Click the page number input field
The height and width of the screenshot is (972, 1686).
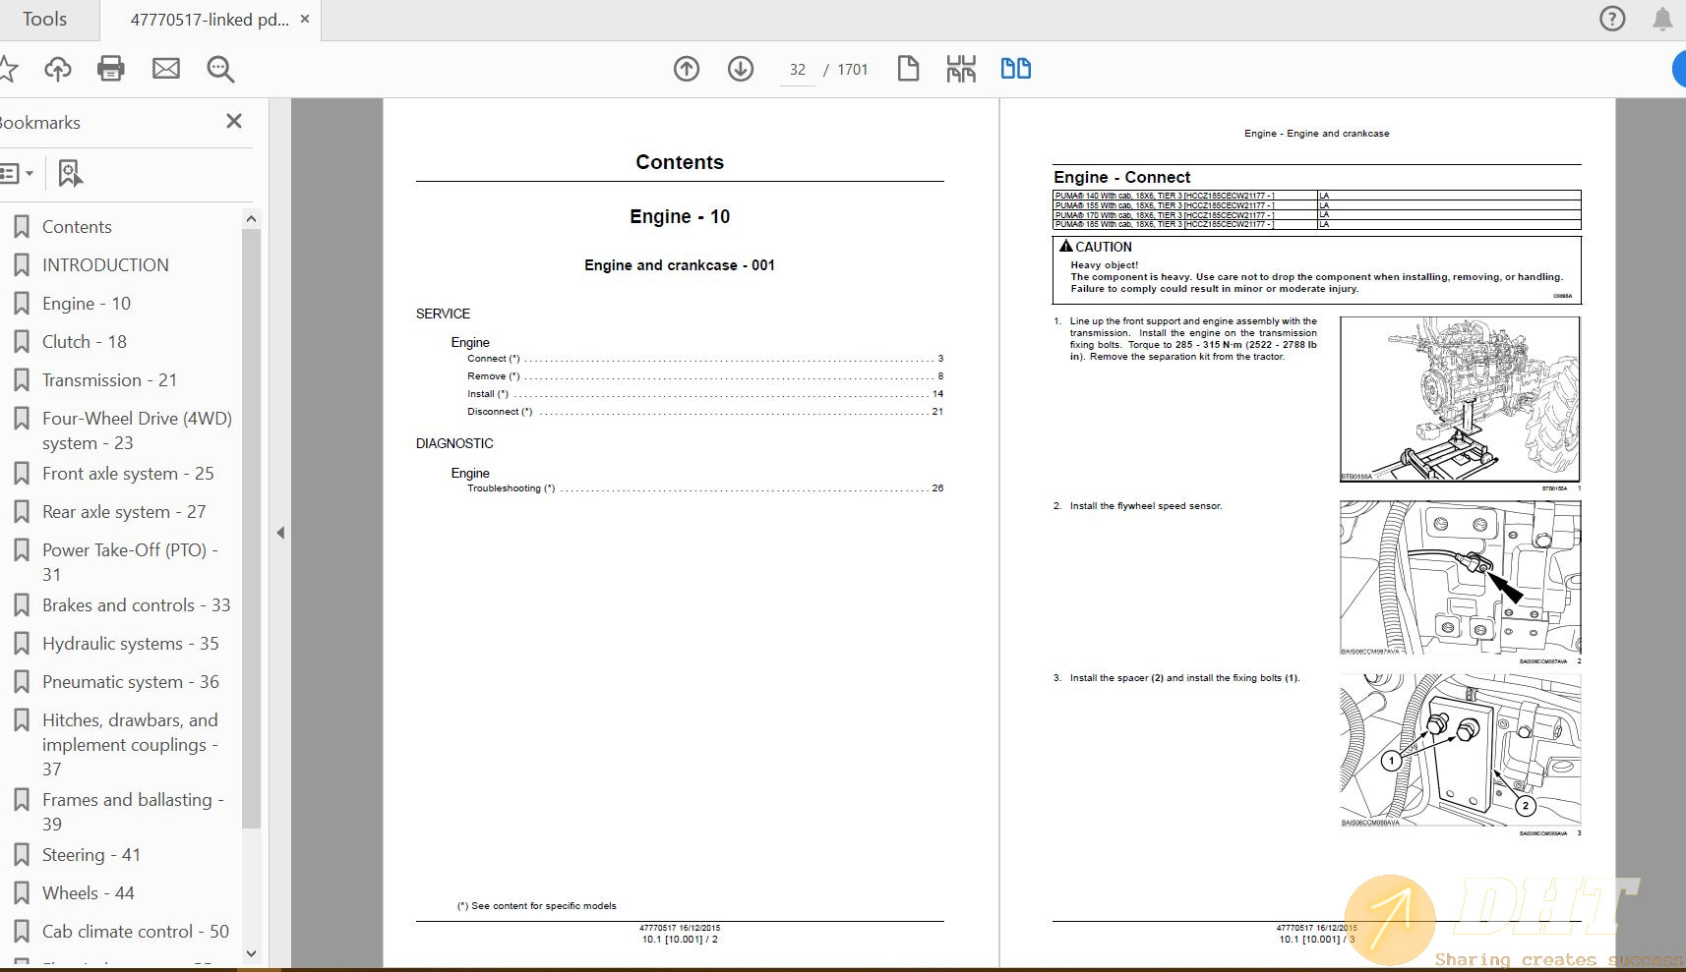[797, 70]
